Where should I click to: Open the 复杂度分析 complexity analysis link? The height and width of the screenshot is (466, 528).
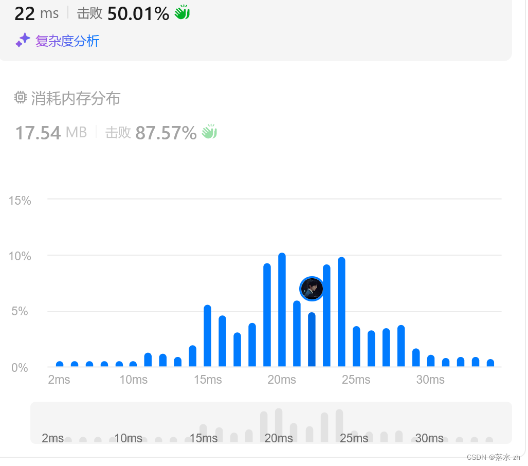(67, 41)
